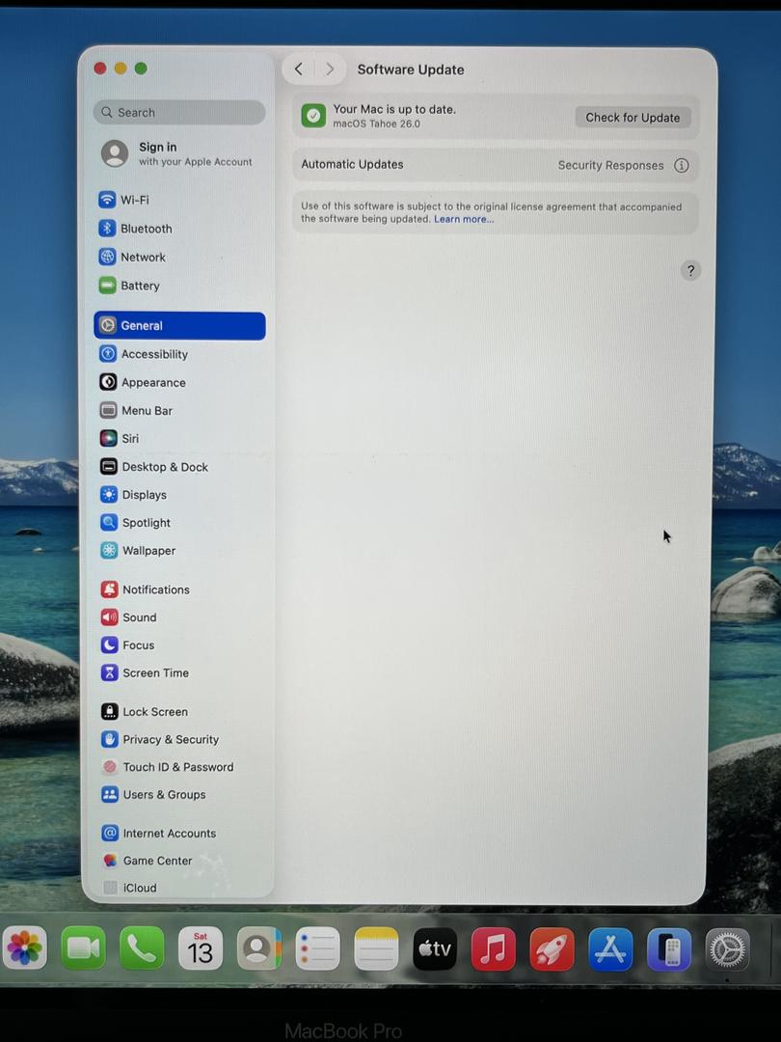Click the Check for Update button
This screenshot has height=1042, width=781.
[633, 118]
